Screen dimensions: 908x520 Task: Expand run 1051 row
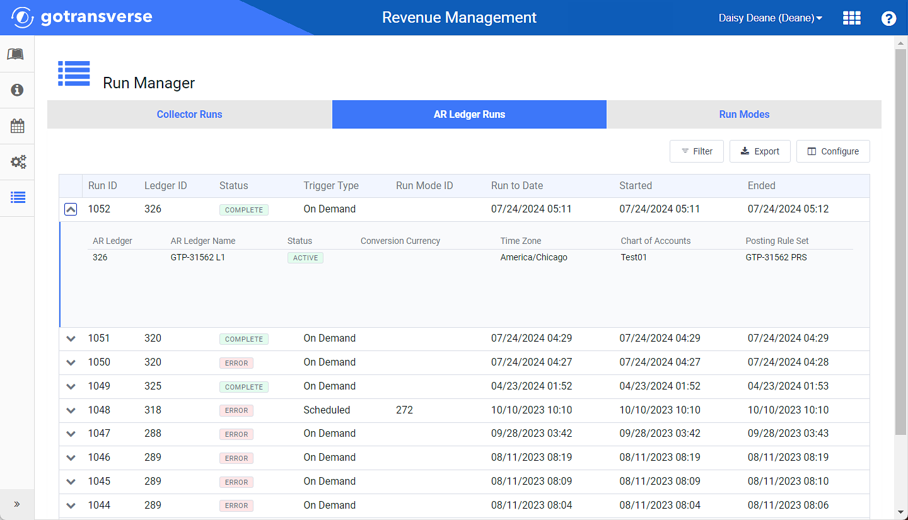[71, 339]
